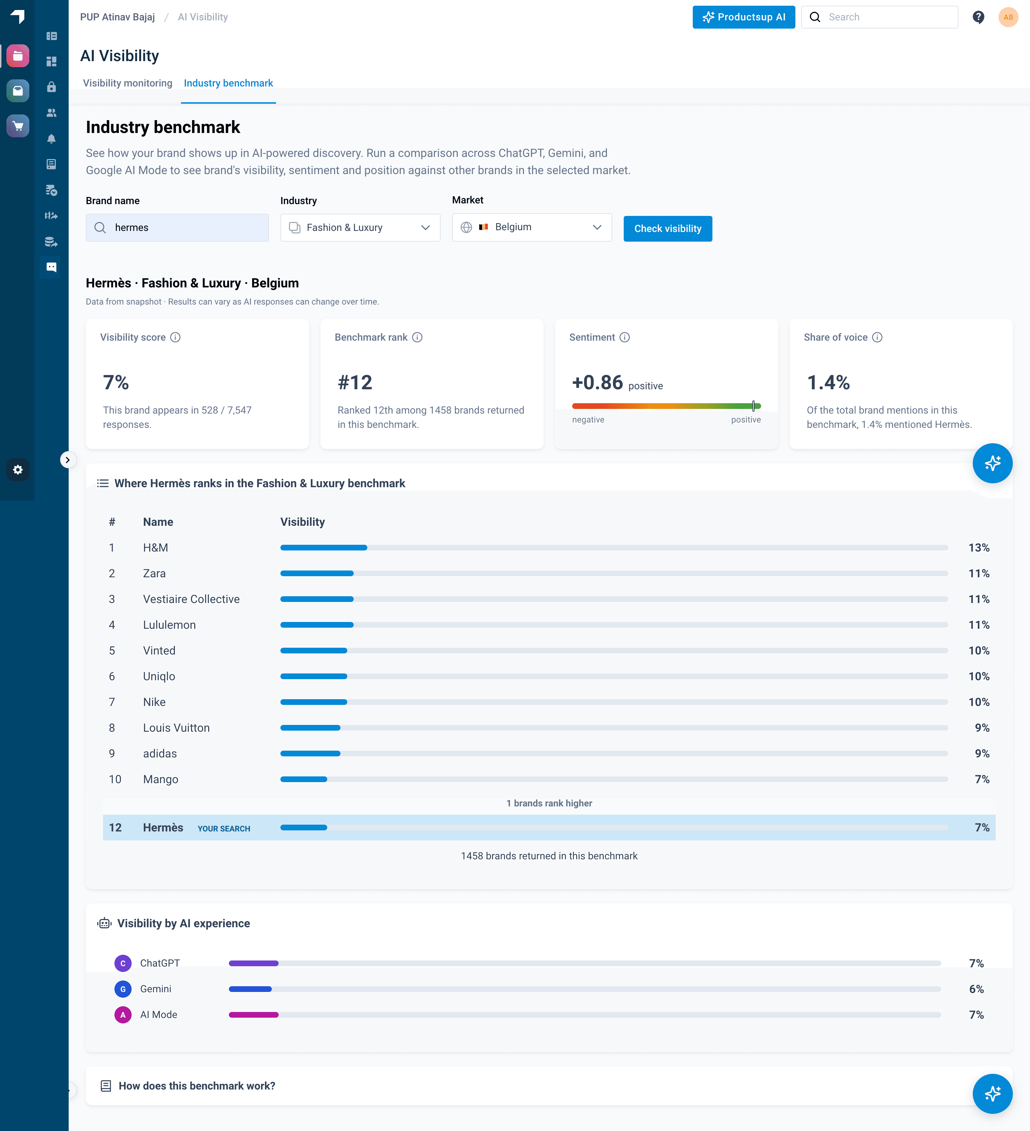Switch to the Visibility monitoring tab

127,83
